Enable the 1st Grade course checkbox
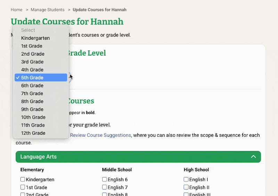The height and width of the screenshot is (196, 278). [x=23, y=187]
